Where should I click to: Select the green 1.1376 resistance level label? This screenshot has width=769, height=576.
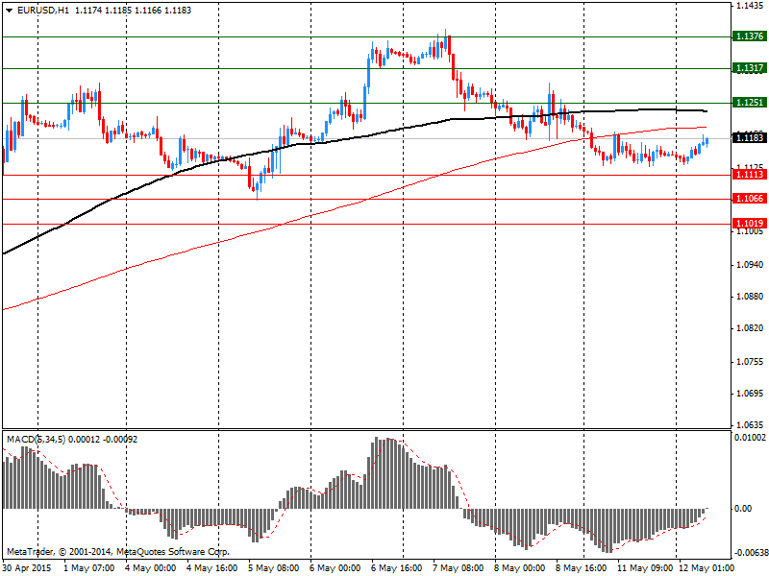click(x=749, y=36)
